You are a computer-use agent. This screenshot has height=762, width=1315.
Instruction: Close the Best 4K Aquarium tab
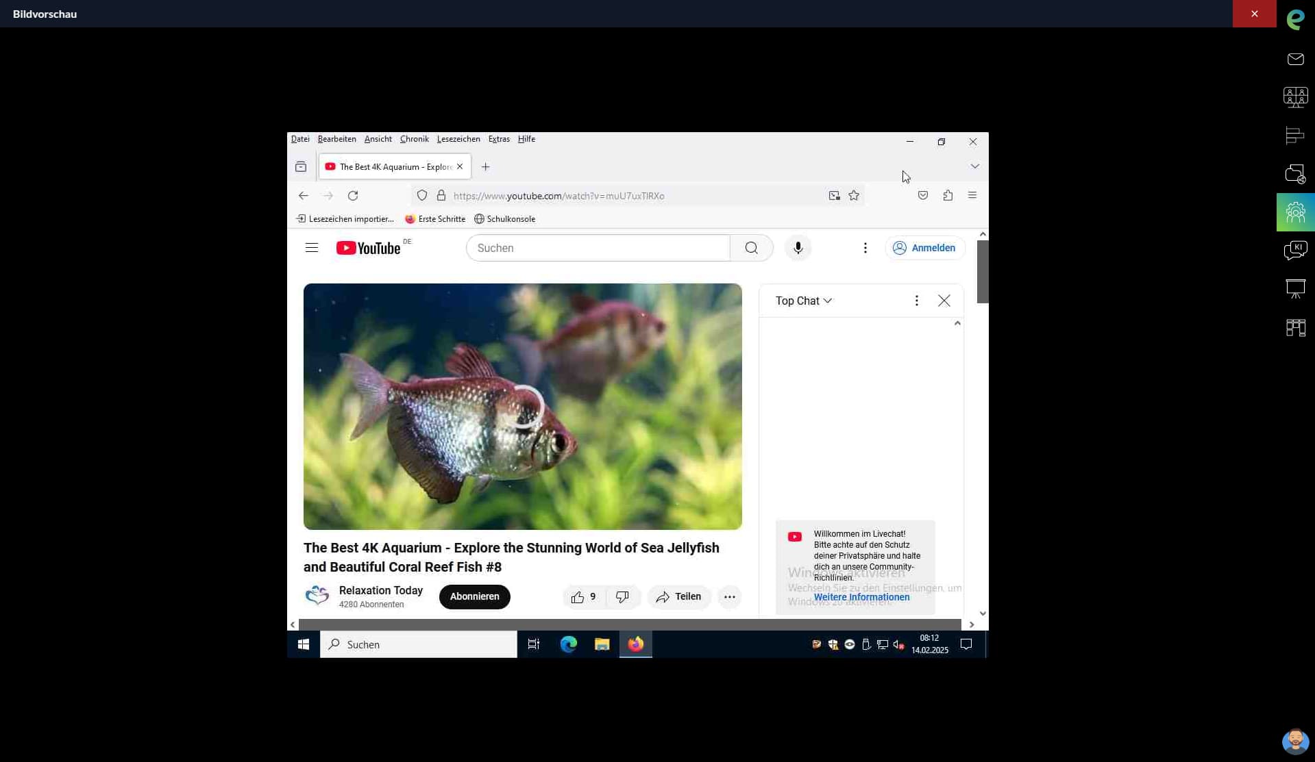(x=460, y=166)
